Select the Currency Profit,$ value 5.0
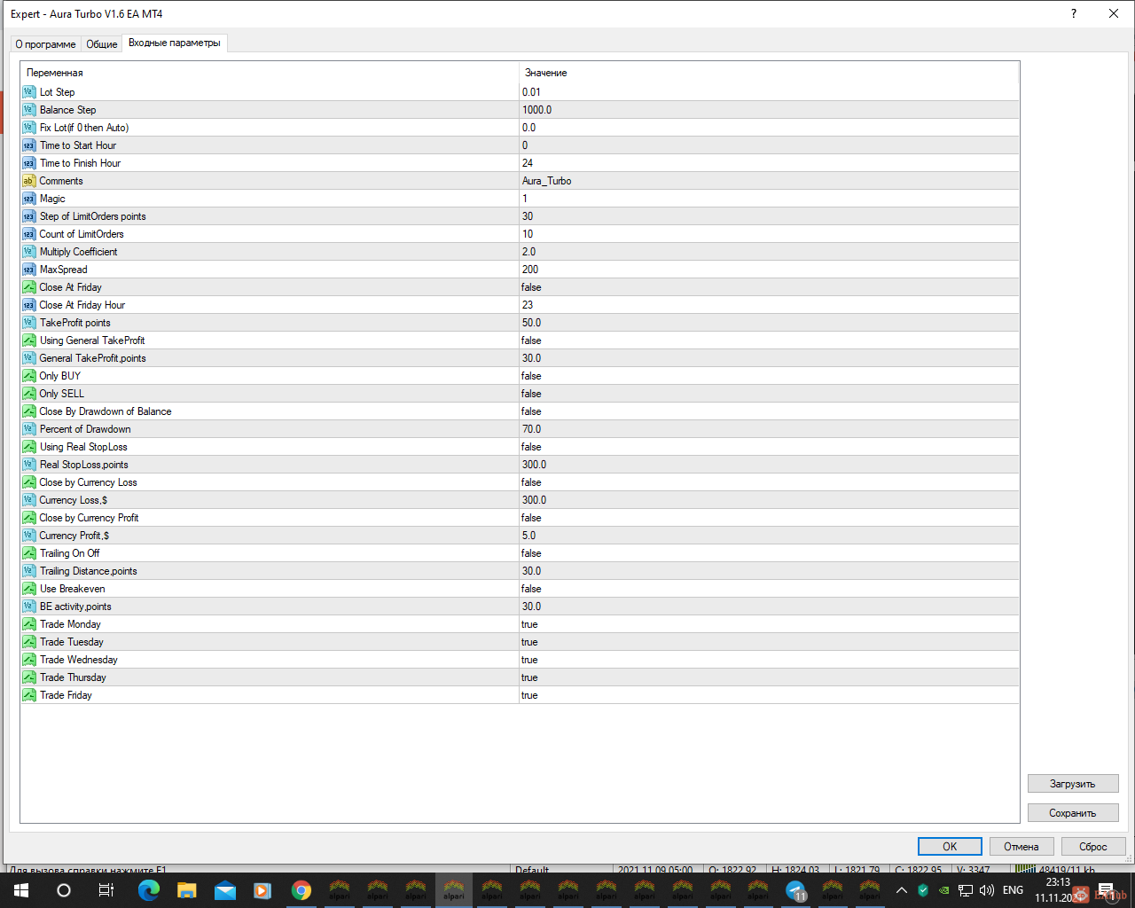The height and width of the screenshot is (908, 1135). click(x=528, y=536)
